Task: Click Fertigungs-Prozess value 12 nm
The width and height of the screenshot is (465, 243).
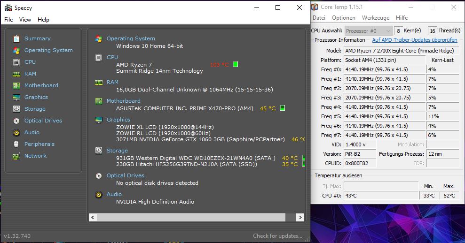Action: point(443,154)
